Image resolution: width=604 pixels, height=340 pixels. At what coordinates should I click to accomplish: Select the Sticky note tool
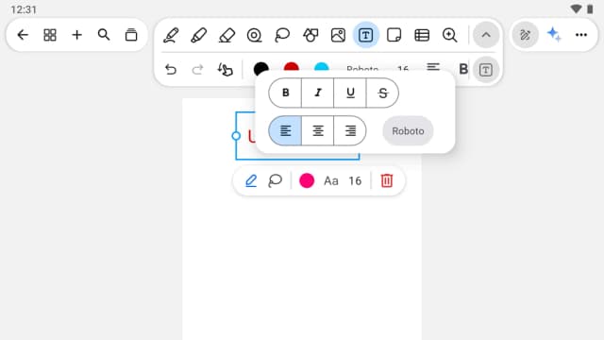click(394, 35)
